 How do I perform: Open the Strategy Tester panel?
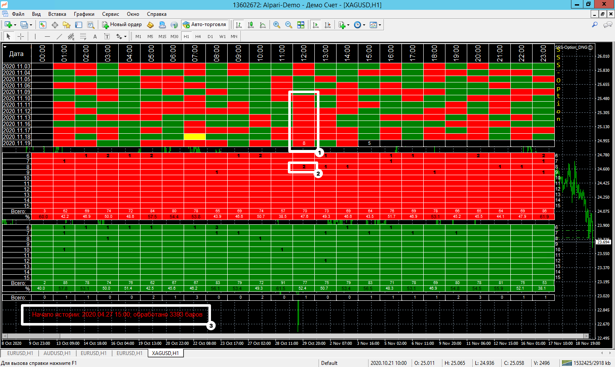click(91, 25)
